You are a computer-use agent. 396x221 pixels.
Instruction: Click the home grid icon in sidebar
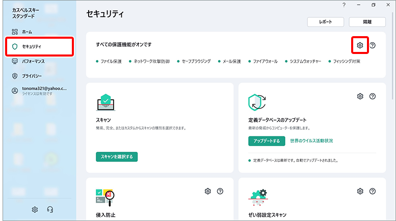(x=15, y=32)
